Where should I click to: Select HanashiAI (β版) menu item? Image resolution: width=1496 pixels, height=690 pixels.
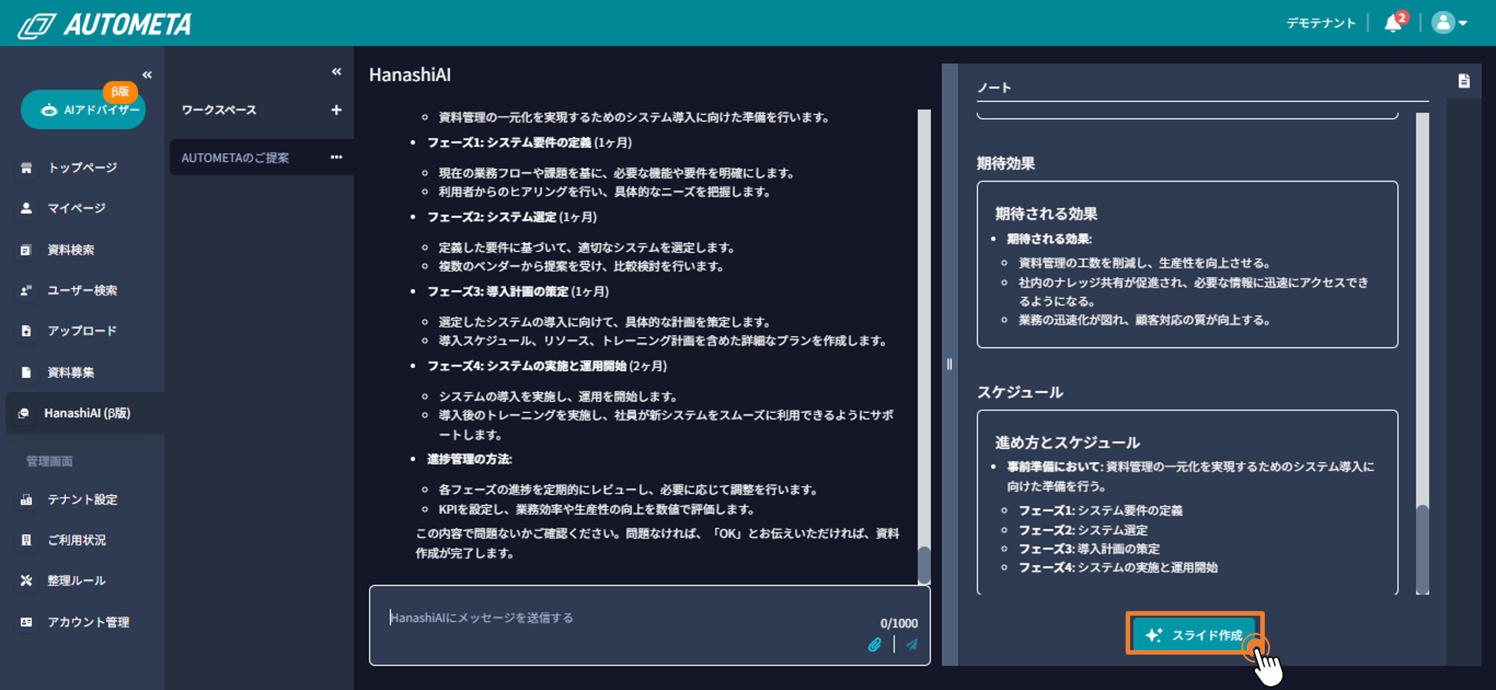(x=84, y=413)
